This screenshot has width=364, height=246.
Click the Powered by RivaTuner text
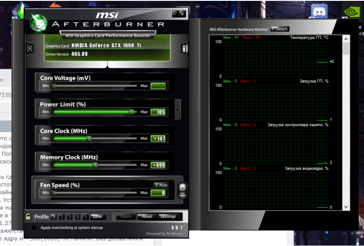(x=164, y=233)
